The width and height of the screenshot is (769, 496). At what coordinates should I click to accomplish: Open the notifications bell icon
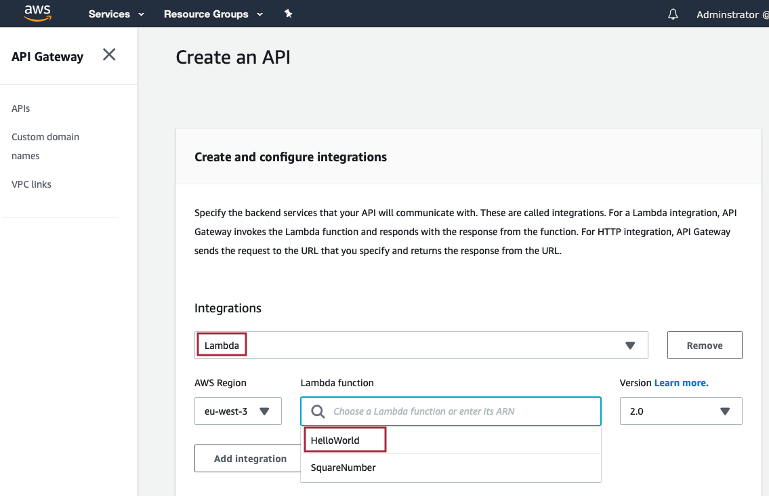[673, 14]
